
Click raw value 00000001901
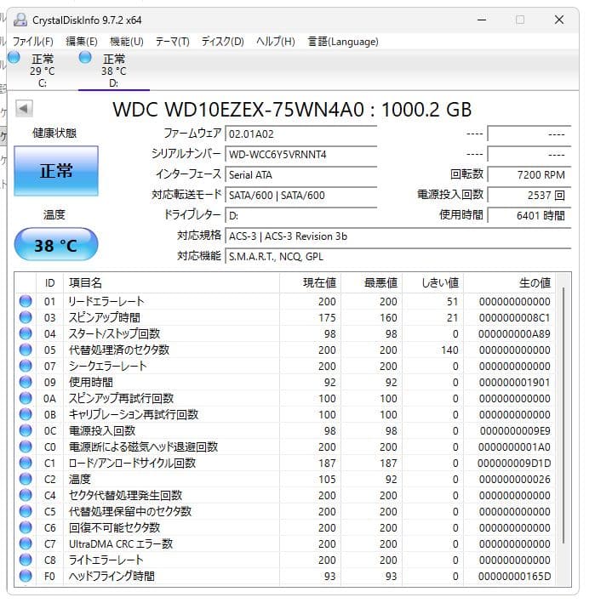point(515,383)
